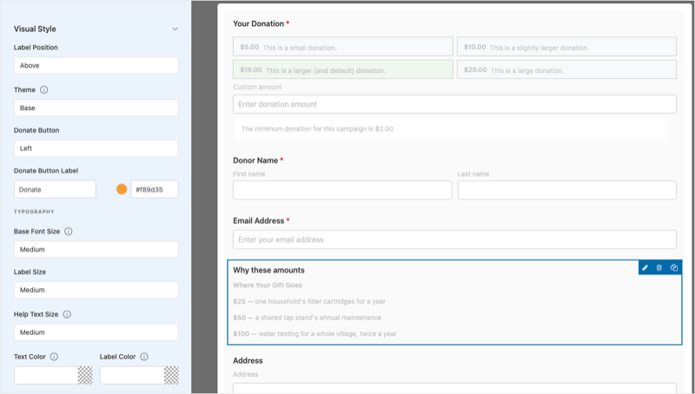The width and height of the screenshot is (695, 394).
Task: Click the Base Font Size info icon
Action: (69, 232)
